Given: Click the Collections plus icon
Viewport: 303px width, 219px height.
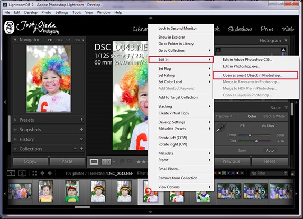Looking at the screenshot, I should 82,149.
